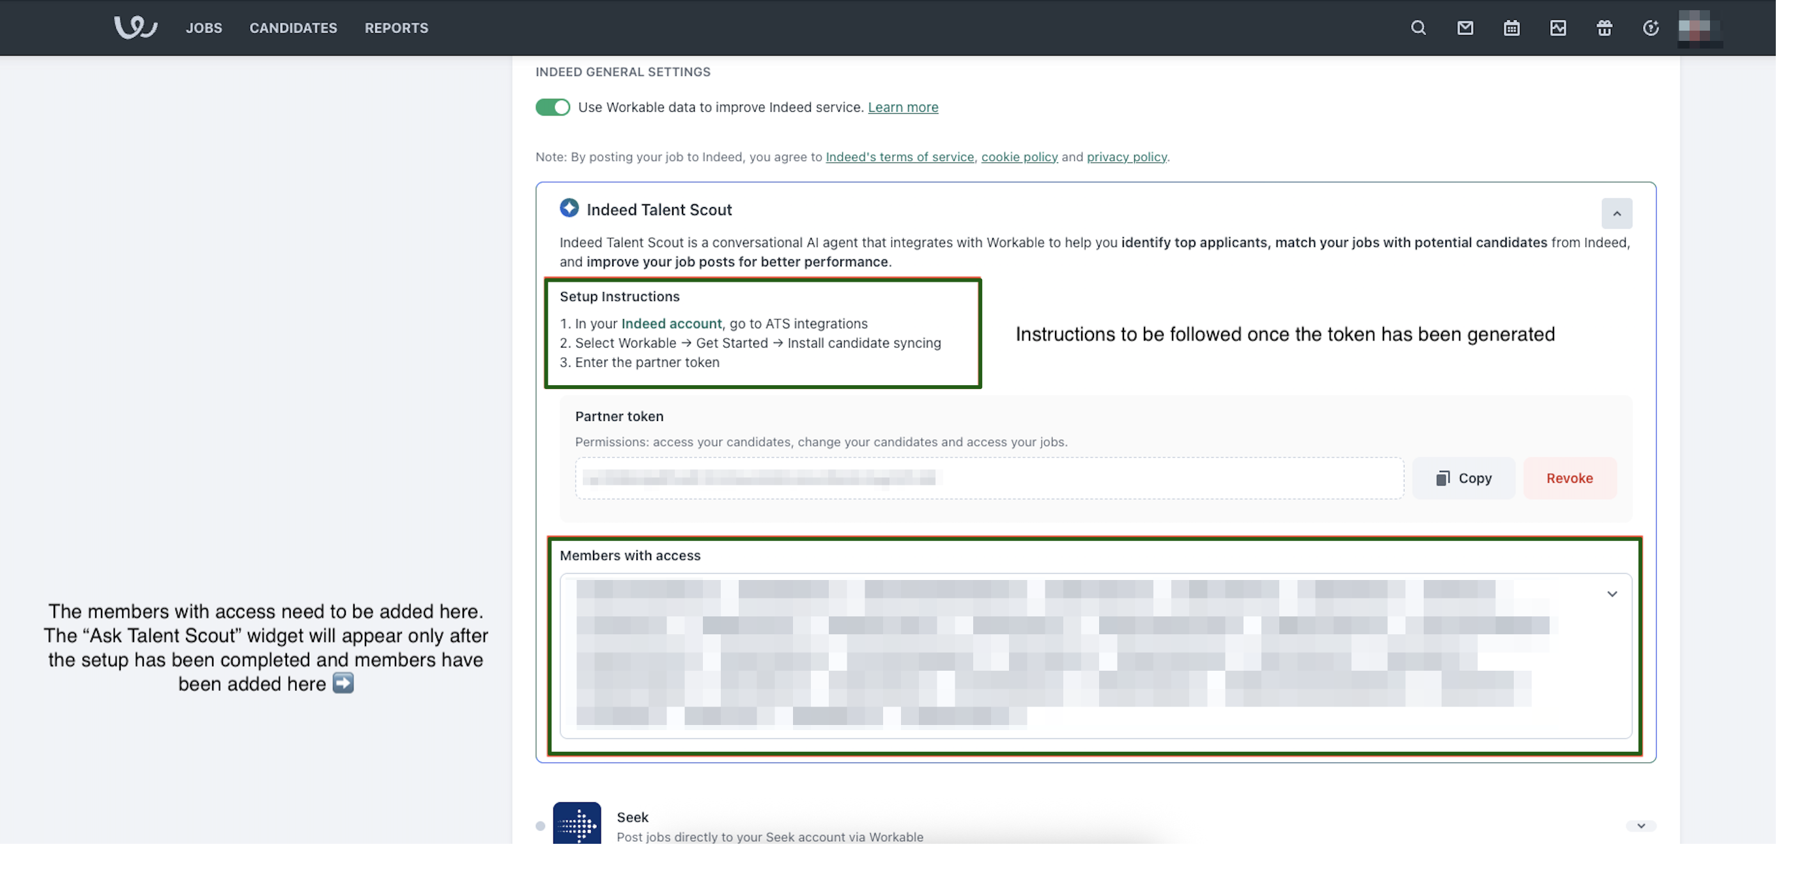Go to the Jobs menu
The image size is (1802, 870).
[204, 28]
